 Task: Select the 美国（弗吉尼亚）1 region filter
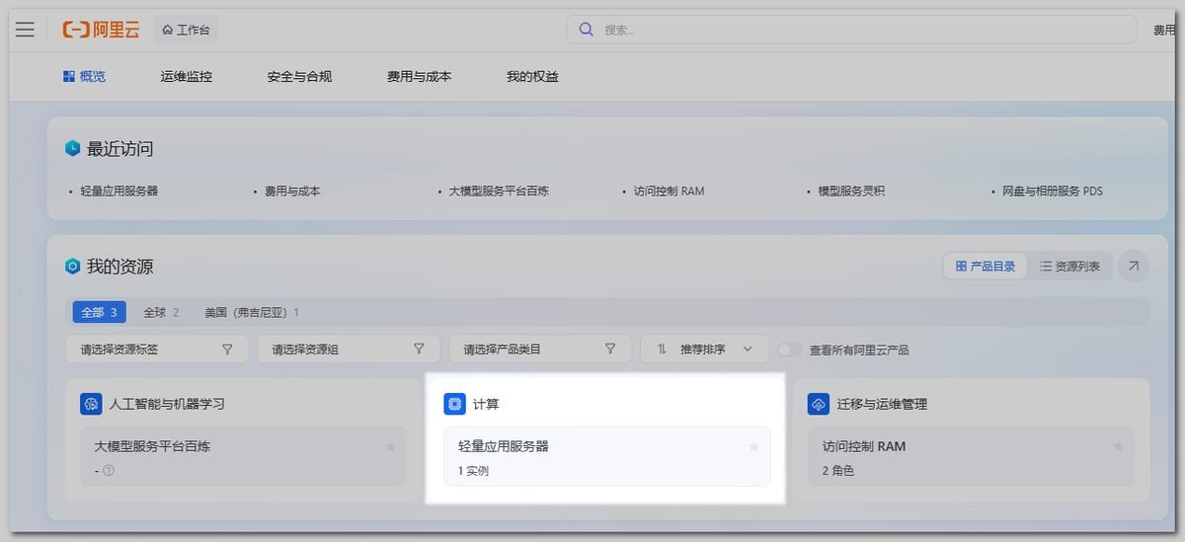(x=252, y=312)
